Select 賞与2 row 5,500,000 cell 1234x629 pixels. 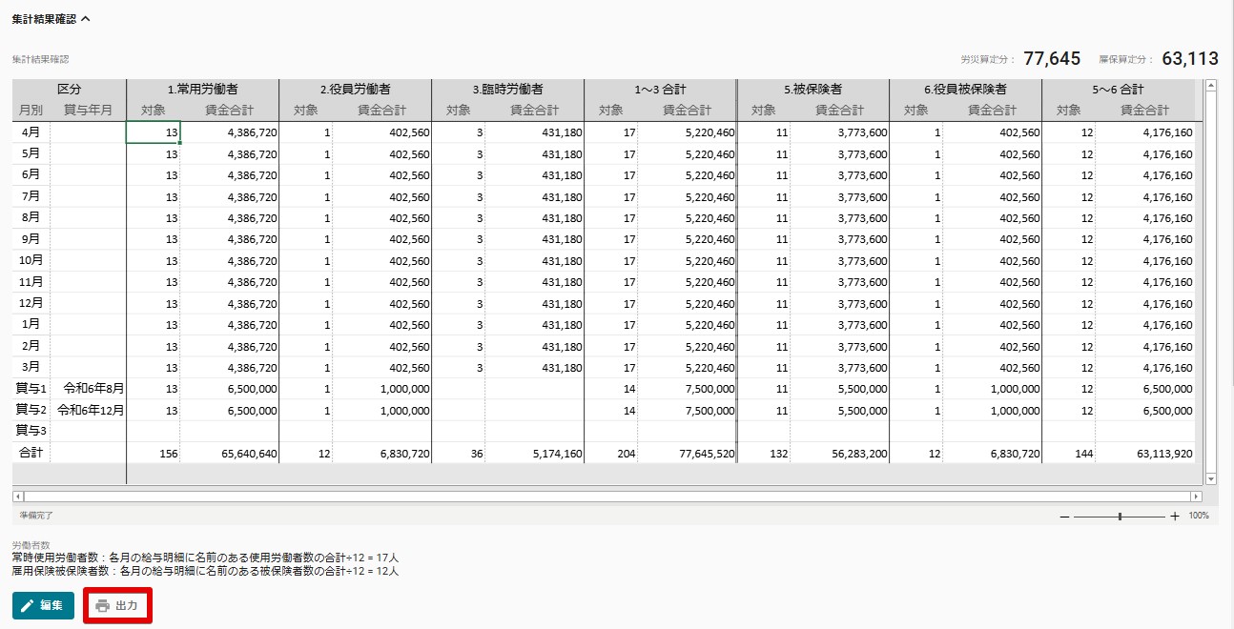point(839,410)
